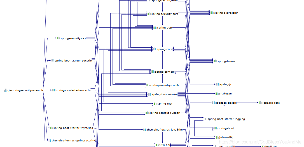
Task: Select the thymeleaf-extras-java8time node label
Action: pos(165,130)
